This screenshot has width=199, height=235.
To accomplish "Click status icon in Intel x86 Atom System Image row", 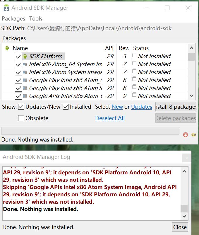I will (x=134, y=71).
